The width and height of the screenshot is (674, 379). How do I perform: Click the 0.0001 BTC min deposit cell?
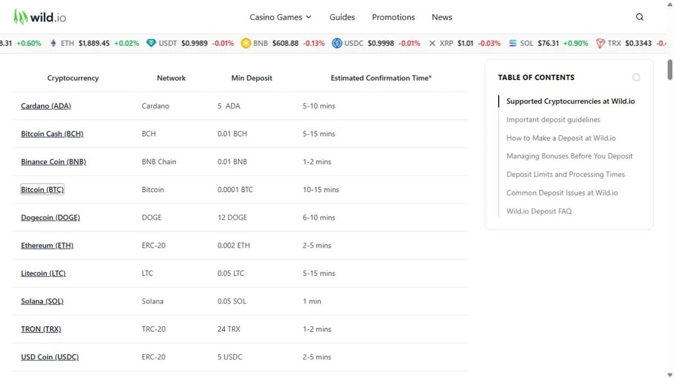[235, 190]
